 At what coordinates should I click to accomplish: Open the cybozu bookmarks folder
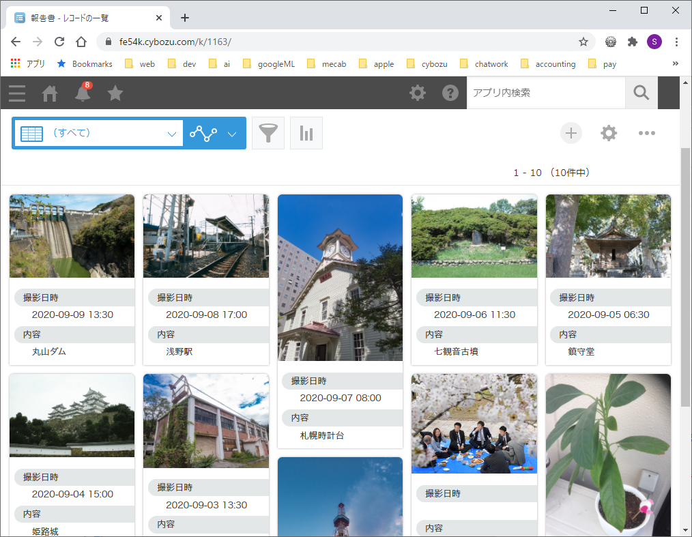pyautogui.click(x=427, y=64)
